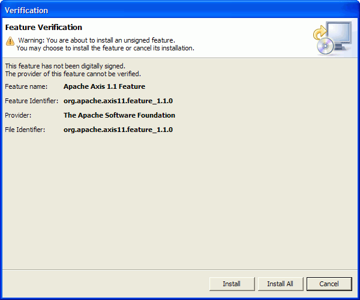This screenshot has height=300, width=360.
Task: Cancel the feature installation
Action: click(329, 284)
